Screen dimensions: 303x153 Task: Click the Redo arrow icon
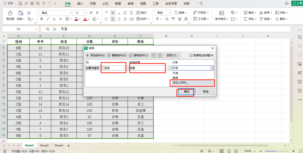click(50, 3)
